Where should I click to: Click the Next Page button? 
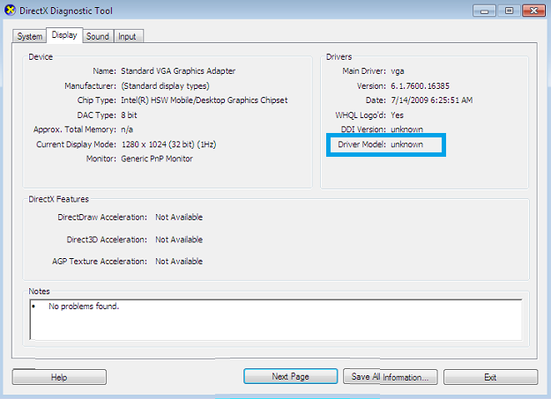(x=291, y=376)
